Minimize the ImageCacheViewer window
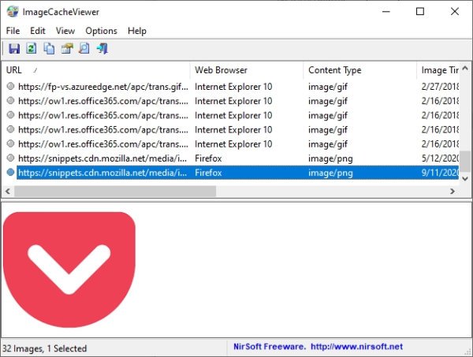The image size is (473, 357). (x=386, y=12)
